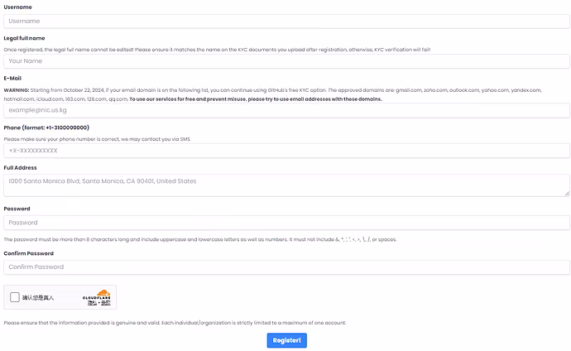571x351 pixels.
Task: Click the "Username" field label
Action: 18,7
